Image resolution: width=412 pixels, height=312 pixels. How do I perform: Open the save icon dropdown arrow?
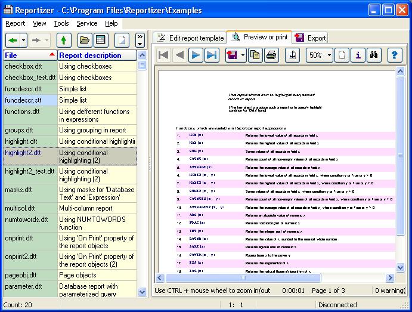243,55
